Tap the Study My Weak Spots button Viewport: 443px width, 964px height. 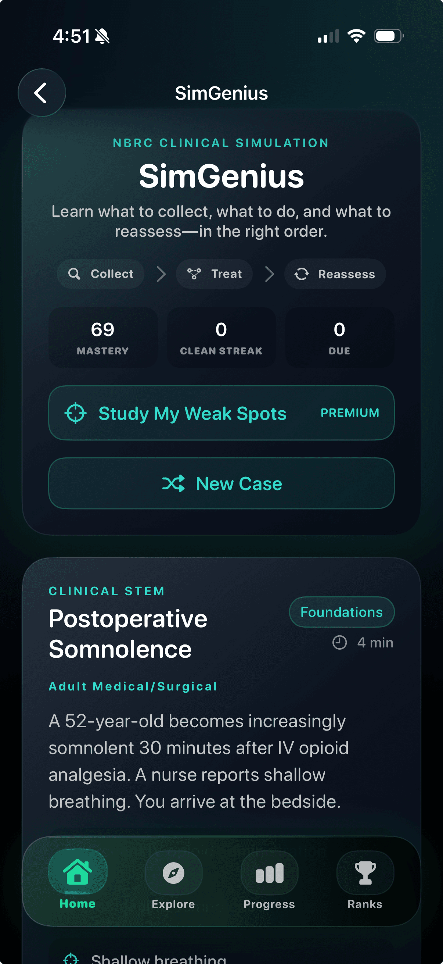tap(221, 413)
